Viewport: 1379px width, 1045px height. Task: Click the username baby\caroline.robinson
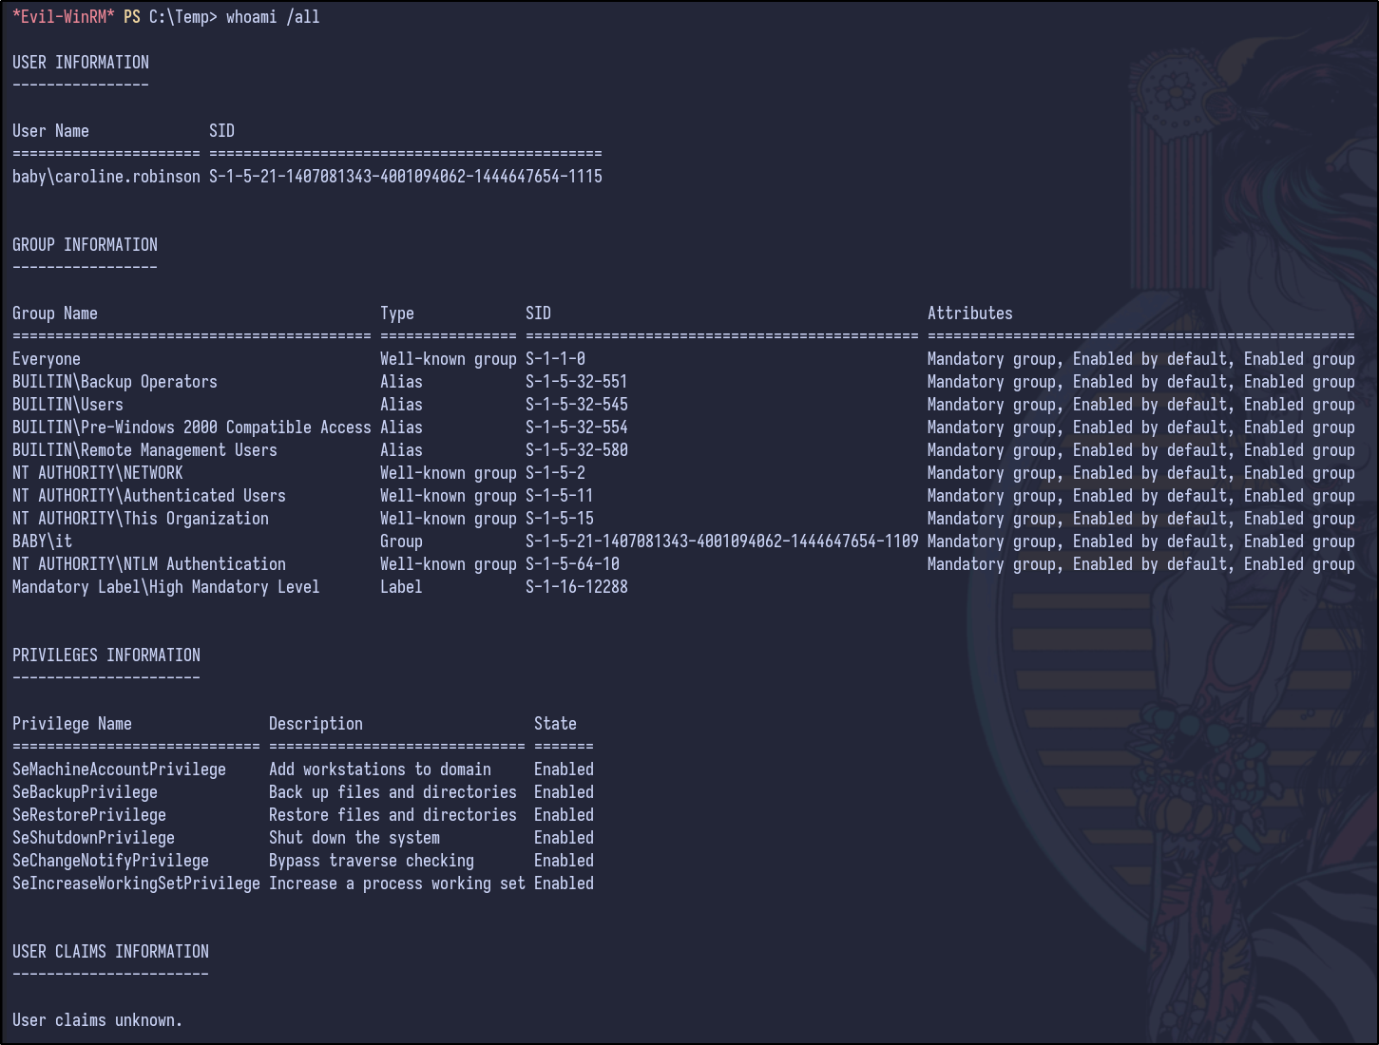coord(106,177)
